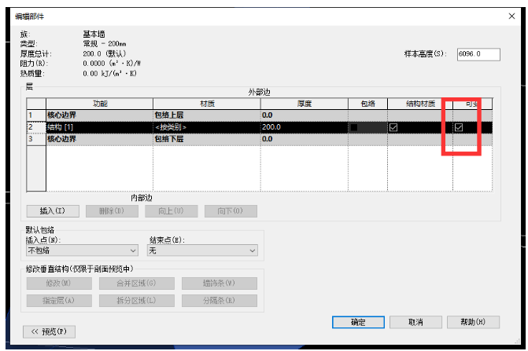
Task: Click the 包络 column header
Action: point(367,104)
